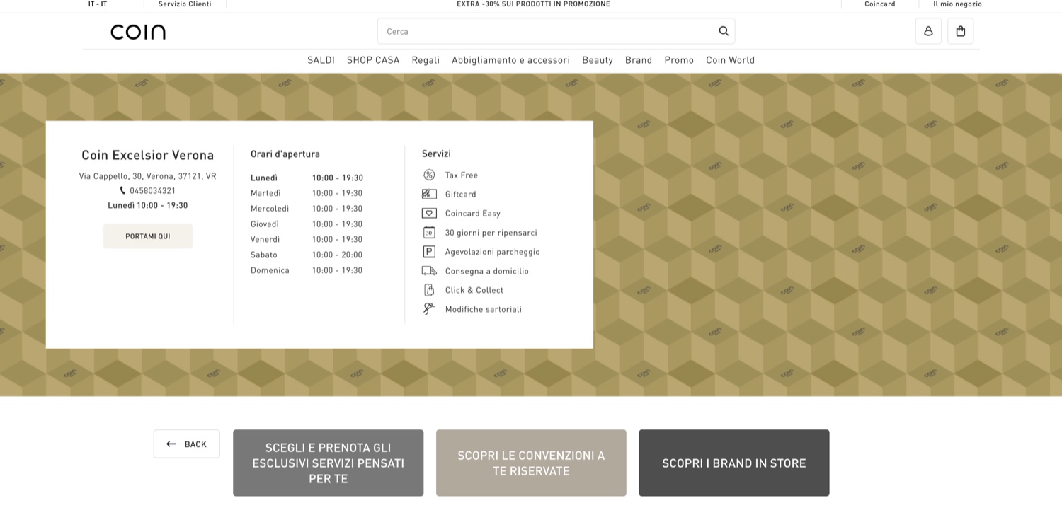The width and height of the screenshot is (1062, 527).
Task: Open the SHOP CASA menu
Action: click(373, 60)
